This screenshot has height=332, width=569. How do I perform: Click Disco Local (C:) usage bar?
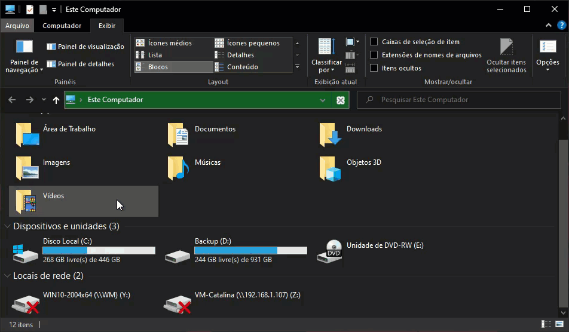click(x=99, y=250)
